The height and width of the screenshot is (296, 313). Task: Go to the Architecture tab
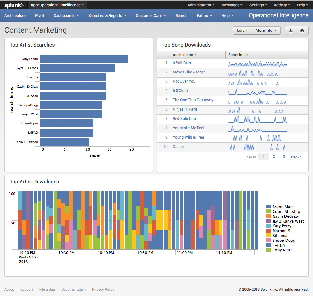(x=15, y=16)
